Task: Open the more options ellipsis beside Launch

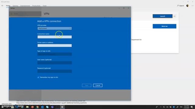Action: point(175,16)
